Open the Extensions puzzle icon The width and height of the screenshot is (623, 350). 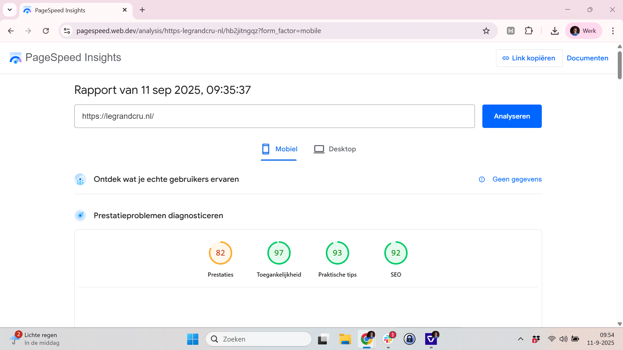(528, 31)
